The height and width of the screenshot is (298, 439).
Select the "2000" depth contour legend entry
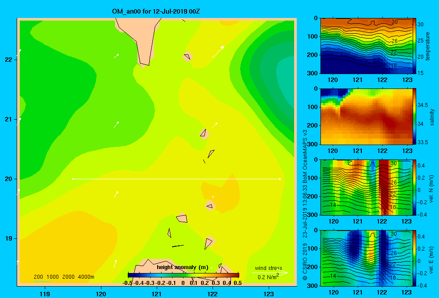pyautogui.click(x=68, y=277)
